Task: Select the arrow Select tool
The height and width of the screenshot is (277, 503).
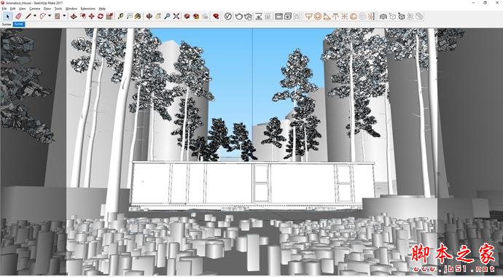Action: 8,16
